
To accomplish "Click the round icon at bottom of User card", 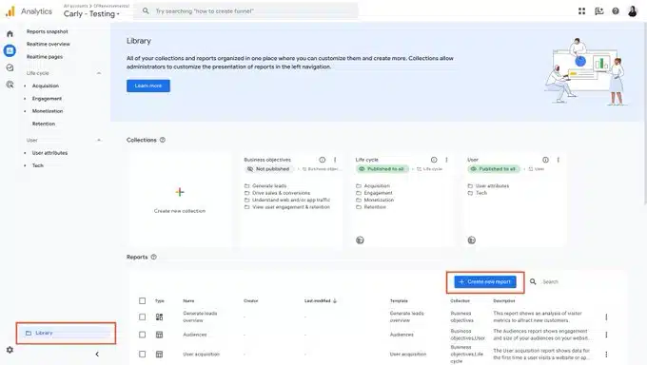I will (472, 240).
